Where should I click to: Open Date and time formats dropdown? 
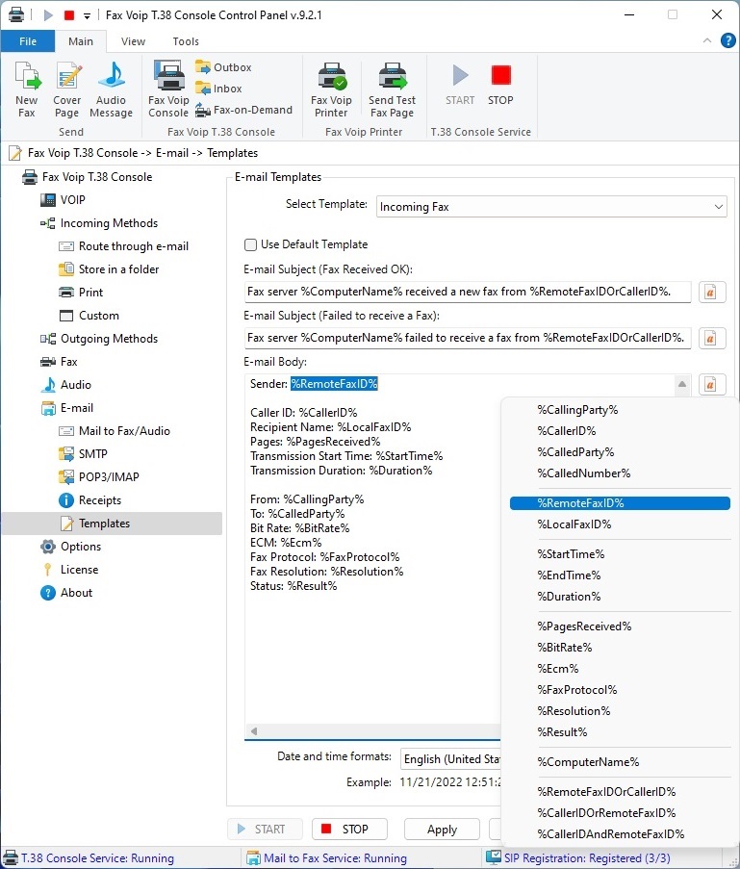tap(450, 758)
